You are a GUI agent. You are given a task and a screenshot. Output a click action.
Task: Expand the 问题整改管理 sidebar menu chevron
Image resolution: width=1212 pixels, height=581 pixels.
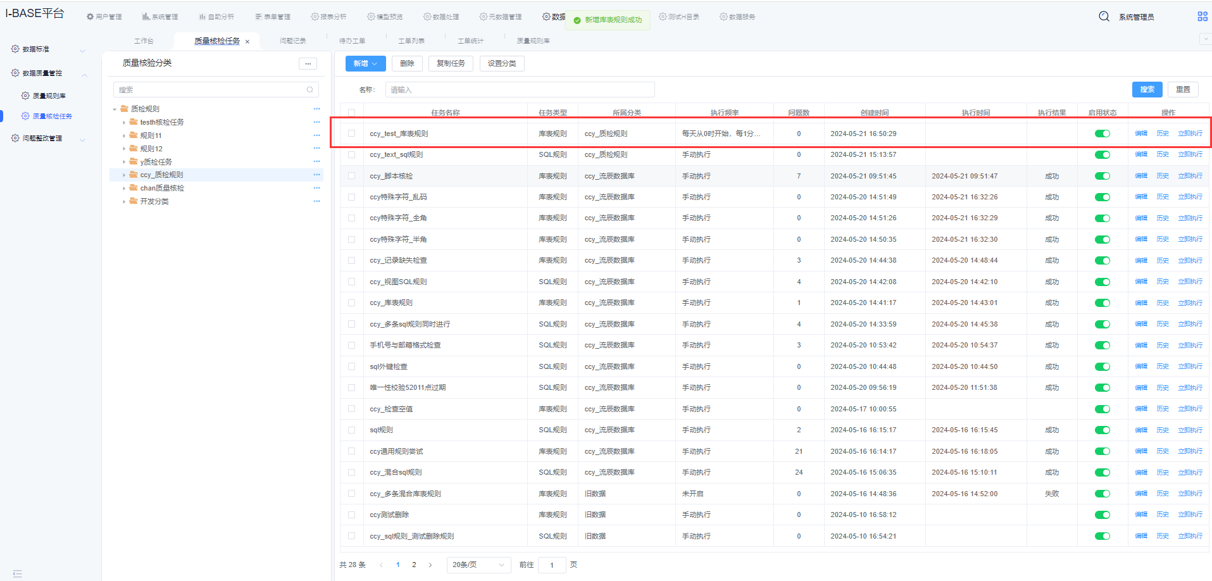point(82,139)
